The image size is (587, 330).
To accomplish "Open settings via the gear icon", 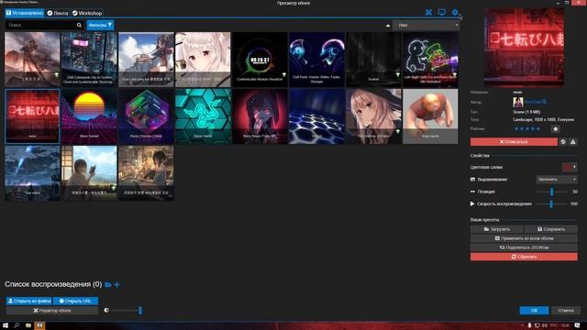I will 455,12.
